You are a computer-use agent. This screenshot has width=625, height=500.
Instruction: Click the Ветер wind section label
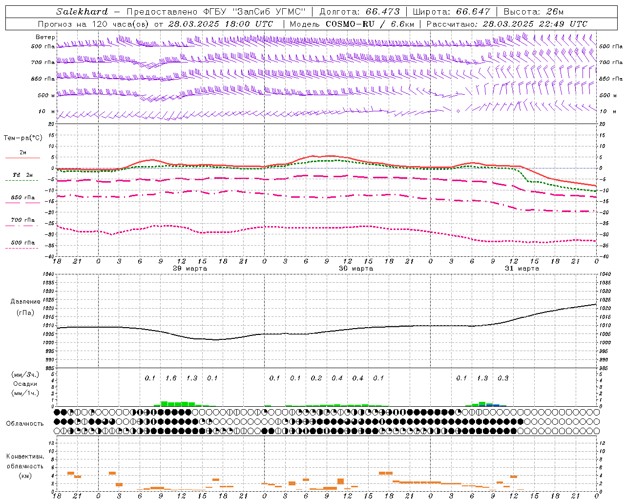(45, 37)
